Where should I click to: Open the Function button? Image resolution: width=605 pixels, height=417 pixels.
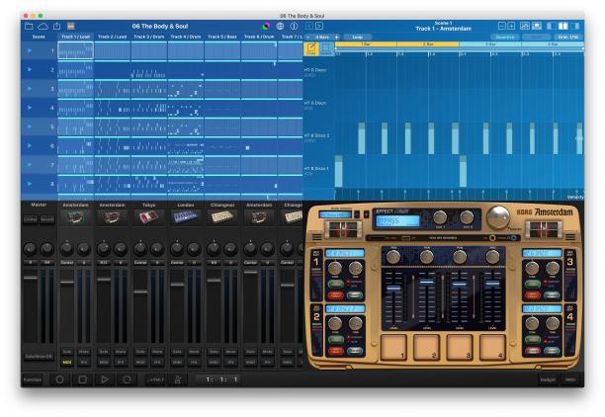point(33,380)
